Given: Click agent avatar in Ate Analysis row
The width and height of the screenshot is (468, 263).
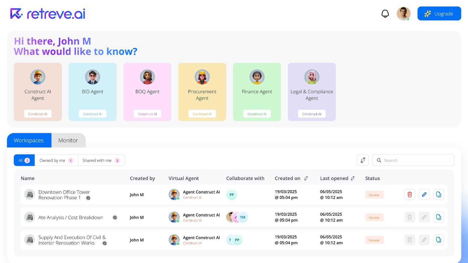Looking at the screenshot, I should pos(174,217).
